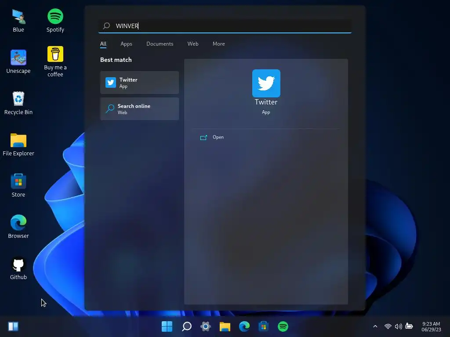The height and width of the screenshot is (337, 450).
Task: Click Open in the Twitter preview pane
Action: pos(218,137)
